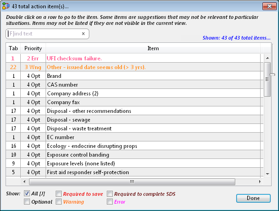The width and height of the screenshot is (279, 211).
Task: Check the Warning filter box
Action: pyautogui.click(x=58, y=202)
